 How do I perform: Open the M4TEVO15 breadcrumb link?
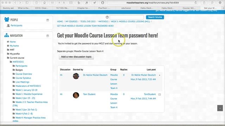click(x=103, y=21)
